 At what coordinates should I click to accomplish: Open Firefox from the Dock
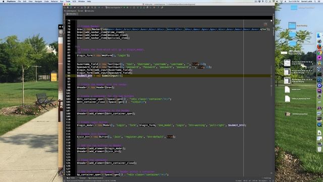319,47
